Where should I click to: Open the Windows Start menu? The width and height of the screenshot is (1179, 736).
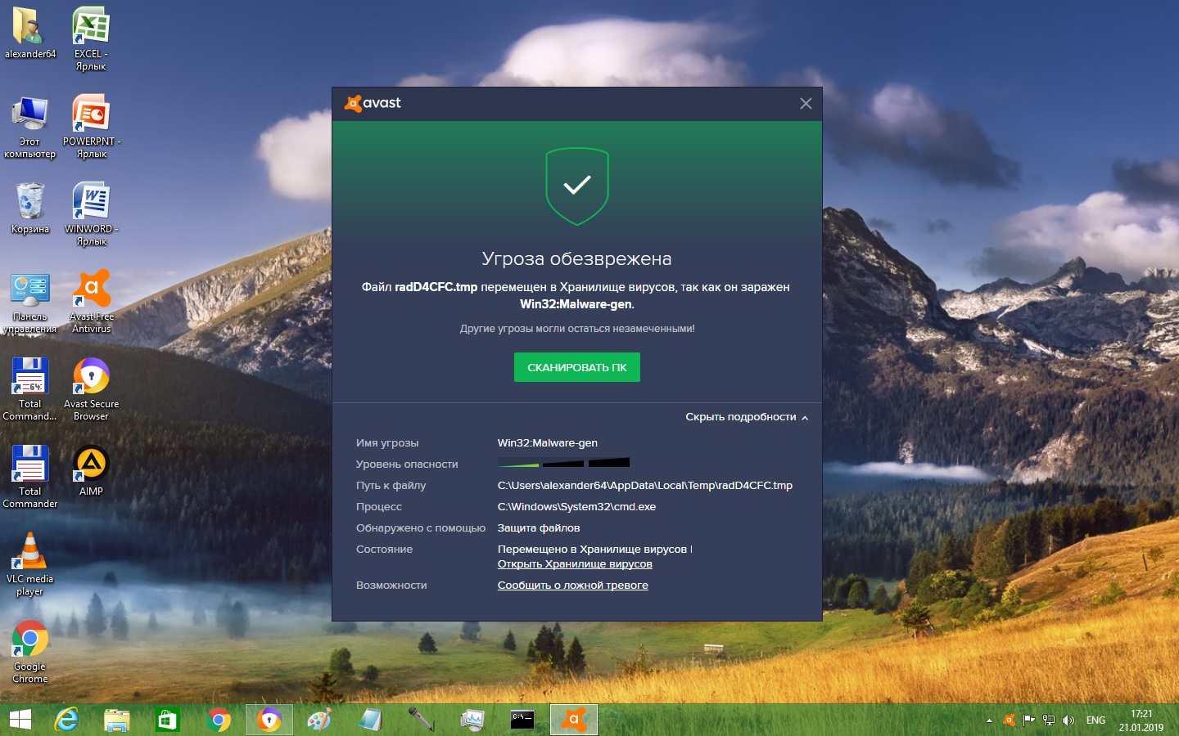[x=20, y=720]
